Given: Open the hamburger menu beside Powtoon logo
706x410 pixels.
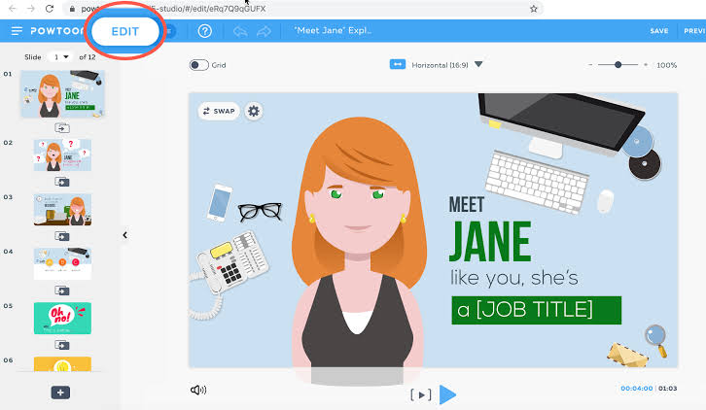Looking at the screenshot, I should coord(17,30).
